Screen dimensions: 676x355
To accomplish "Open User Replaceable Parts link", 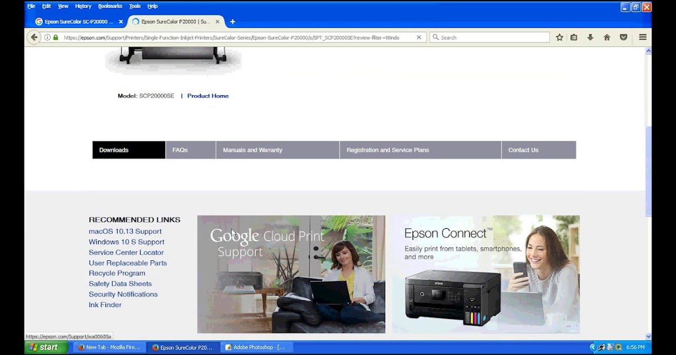I will tap(128, 263).
